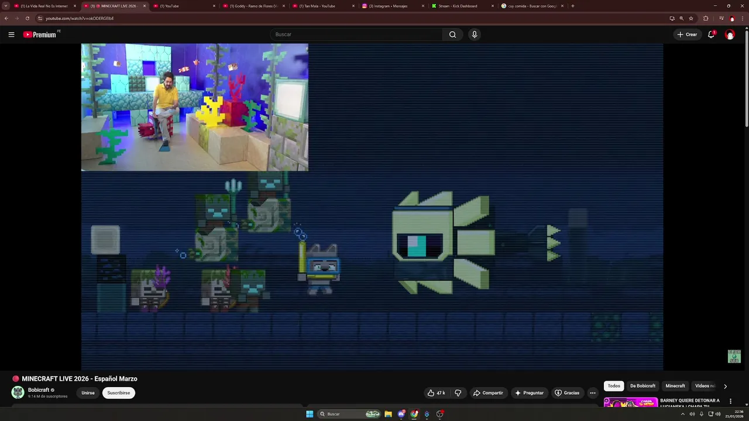
Task: Select the Minecraft filter chip
Action: point(675,386)
